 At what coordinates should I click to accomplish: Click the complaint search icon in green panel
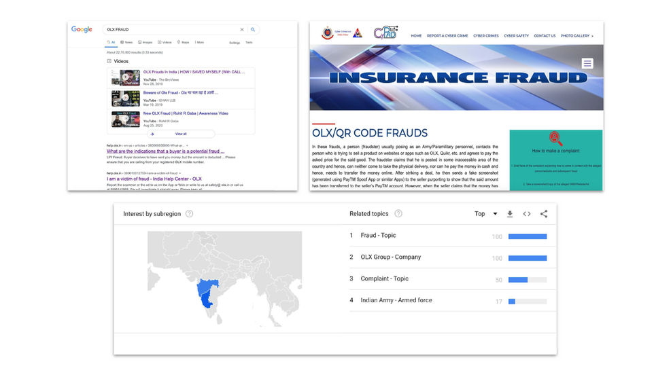click(x=555, y=139)
